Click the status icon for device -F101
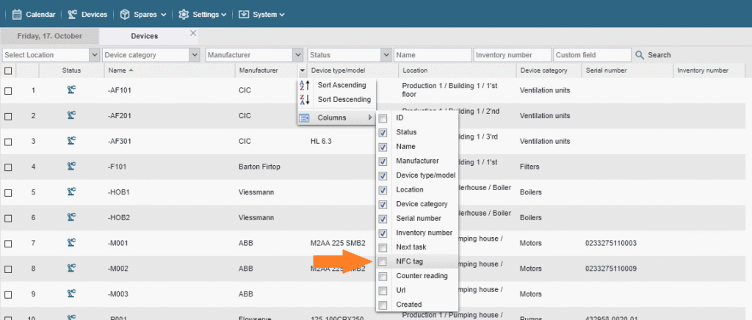 pyautogui.click(x=71, y=167)
